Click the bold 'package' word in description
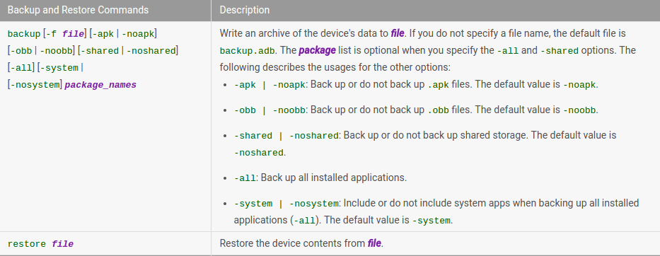 coord(318,50)
